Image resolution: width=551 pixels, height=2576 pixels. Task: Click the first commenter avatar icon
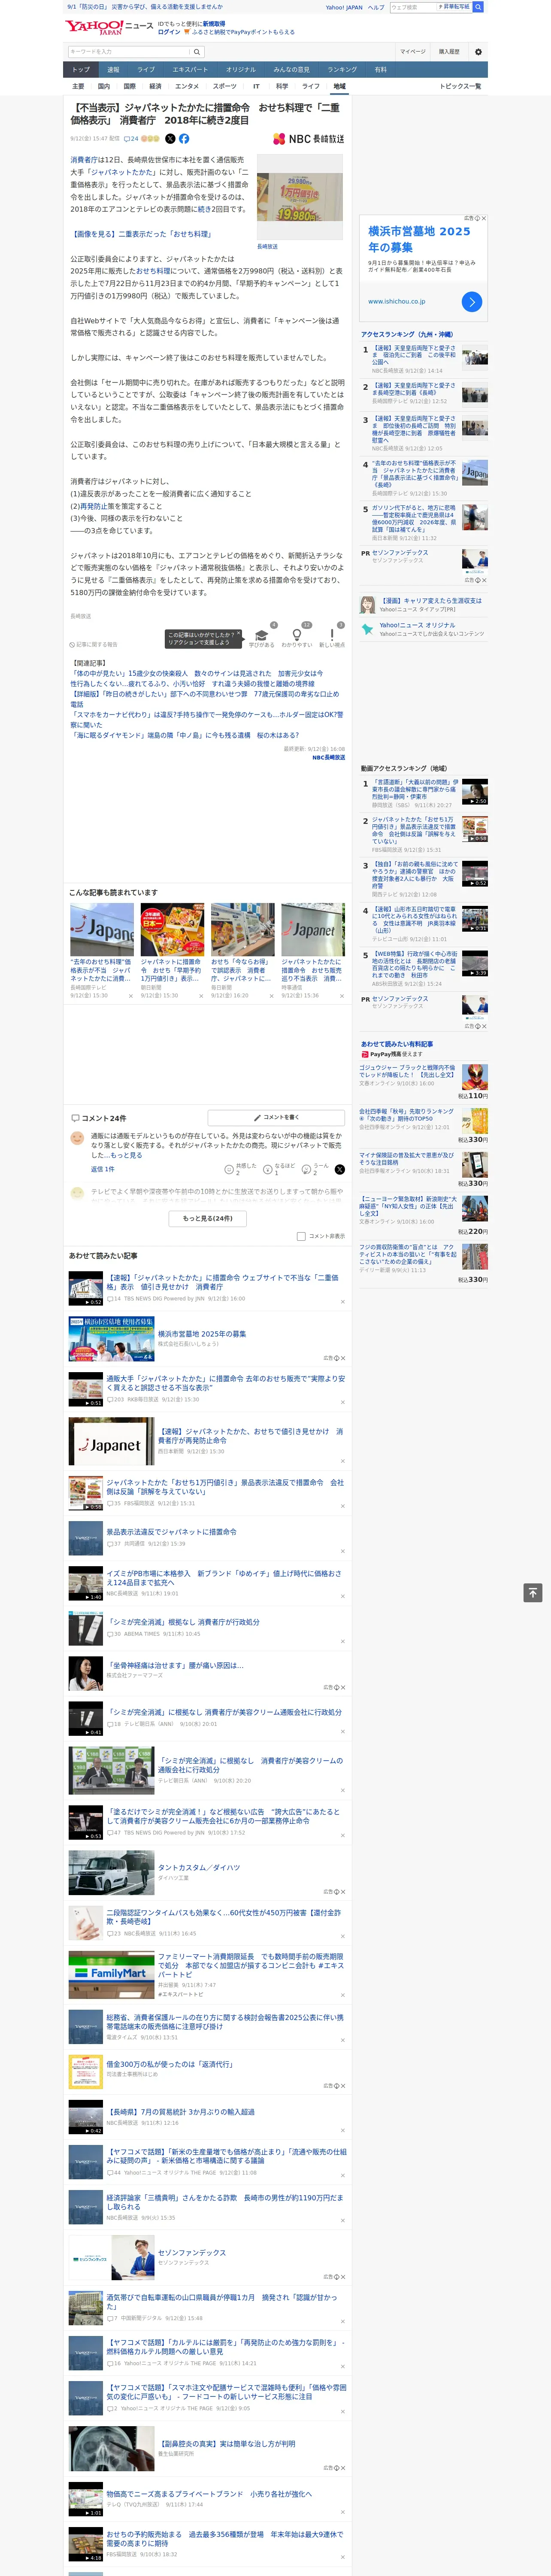77,1138
